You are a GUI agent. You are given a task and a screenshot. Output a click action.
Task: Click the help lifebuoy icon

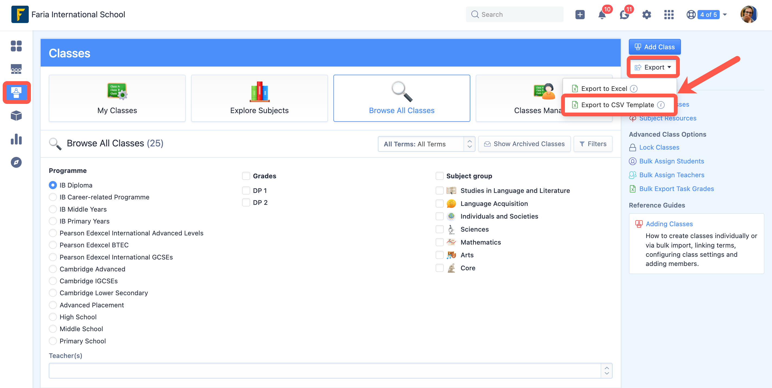point(691,14)
